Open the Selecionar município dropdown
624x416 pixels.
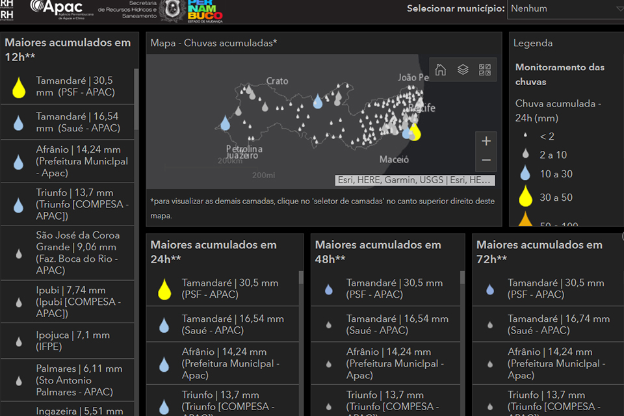[x=564, y=9]
